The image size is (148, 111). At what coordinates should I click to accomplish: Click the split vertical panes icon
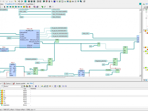[38, 1]
